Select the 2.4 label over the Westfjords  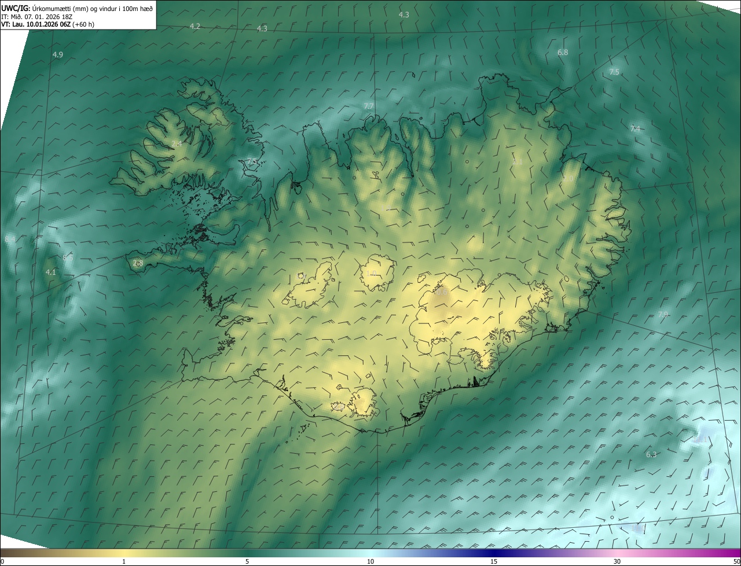(177, 144)
